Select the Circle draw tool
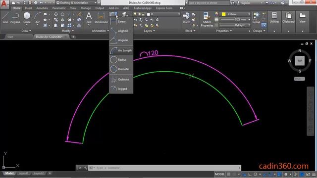 pyautogui.click(x=27, y=18)
